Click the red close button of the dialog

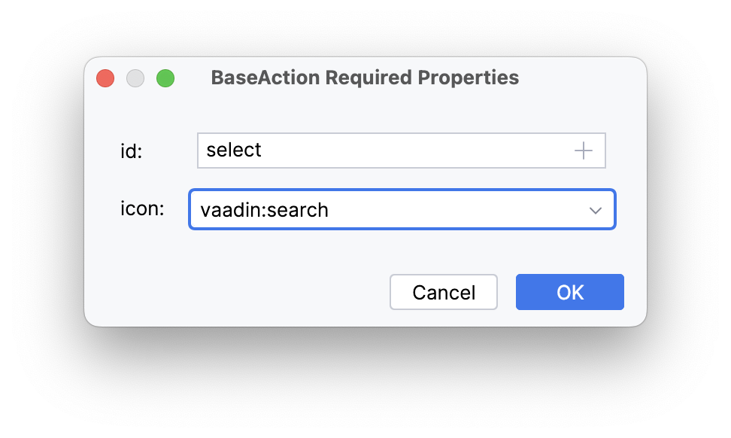click(105, 78)
